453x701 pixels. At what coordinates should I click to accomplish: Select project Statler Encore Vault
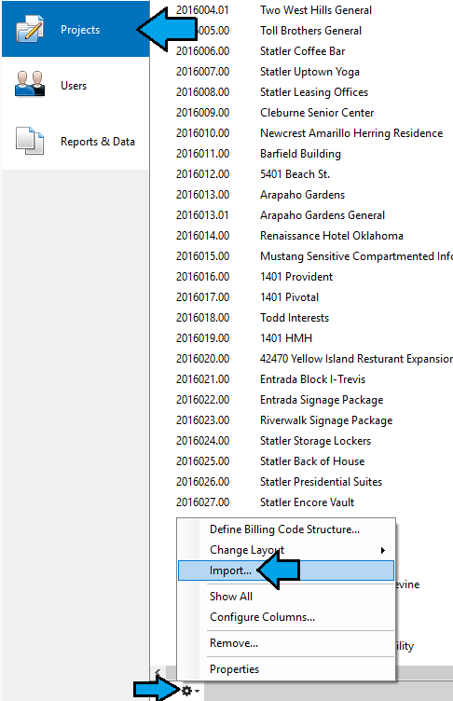coord(307,502)
